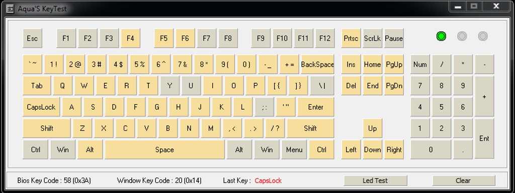Click the Pause key
Image resolution: width=515 pixels, height=193 pixels.
(x=394, y=38)
